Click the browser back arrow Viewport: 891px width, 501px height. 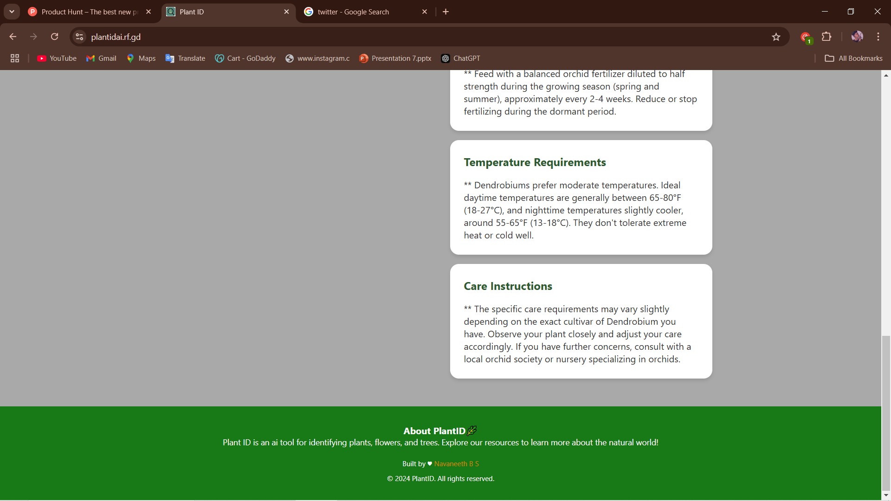[13, 37]
